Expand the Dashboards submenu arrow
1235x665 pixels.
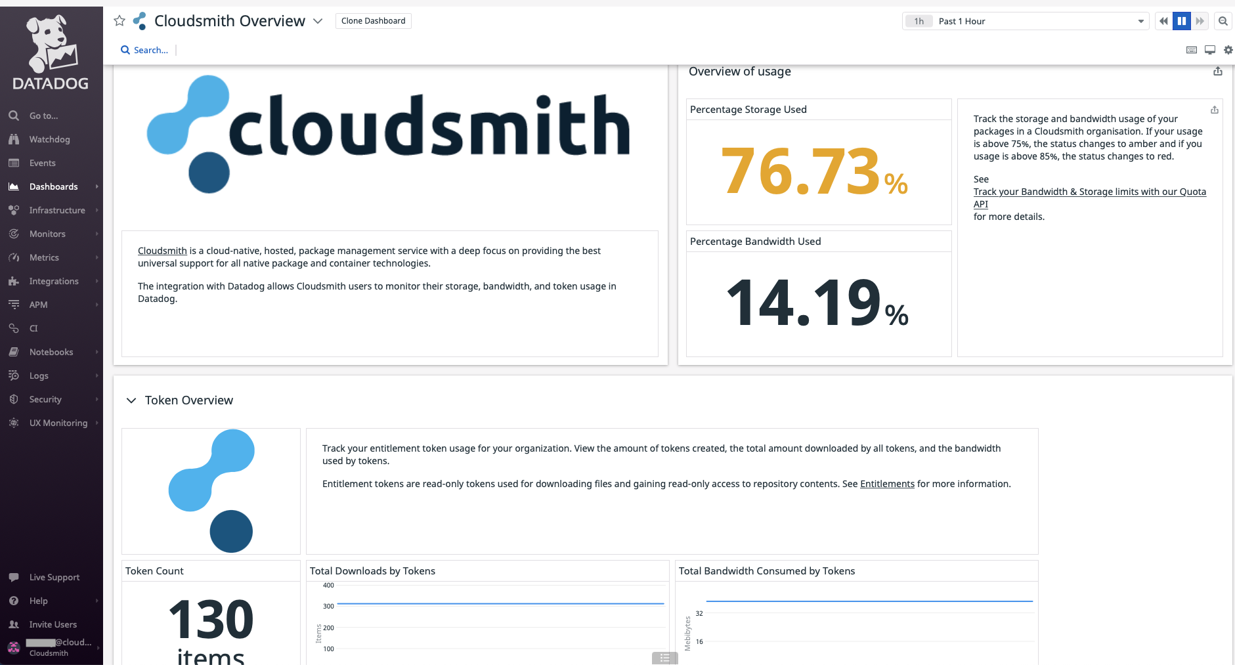[97, 186]
